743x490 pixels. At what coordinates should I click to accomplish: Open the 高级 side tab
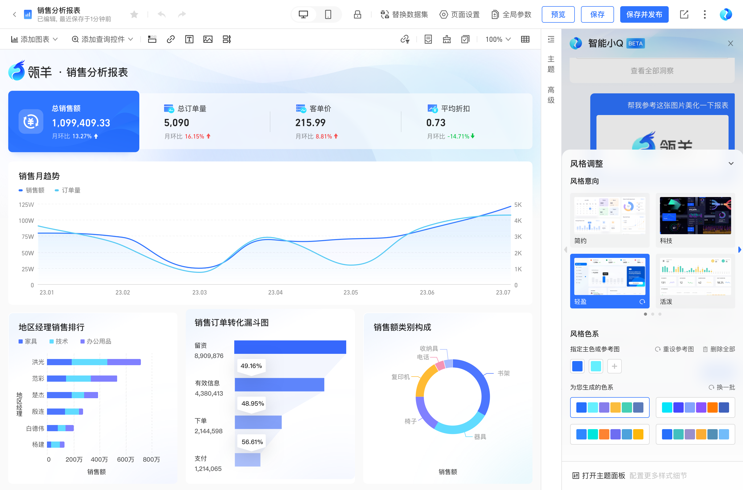point(551,95)
